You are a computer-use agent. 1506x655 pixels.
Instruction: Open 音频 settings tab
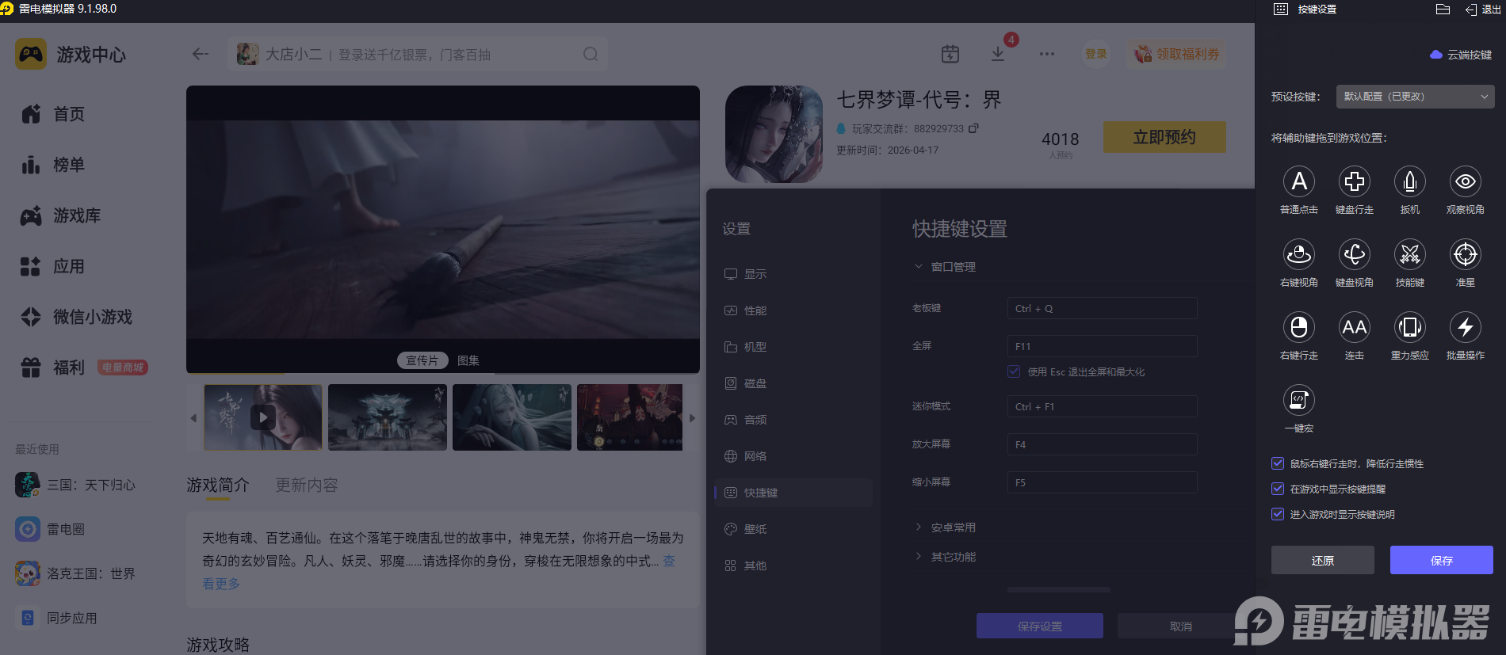[793, 420]
